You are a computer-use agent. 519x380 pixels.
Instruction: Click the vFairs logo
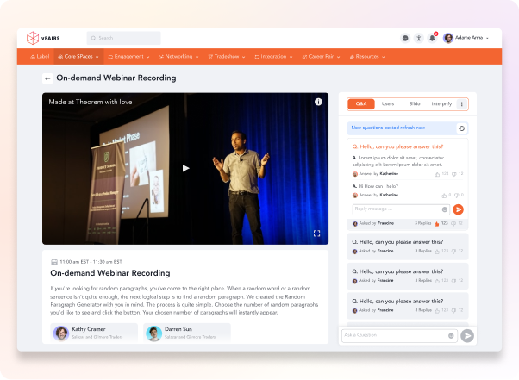(x=43, y=38)
